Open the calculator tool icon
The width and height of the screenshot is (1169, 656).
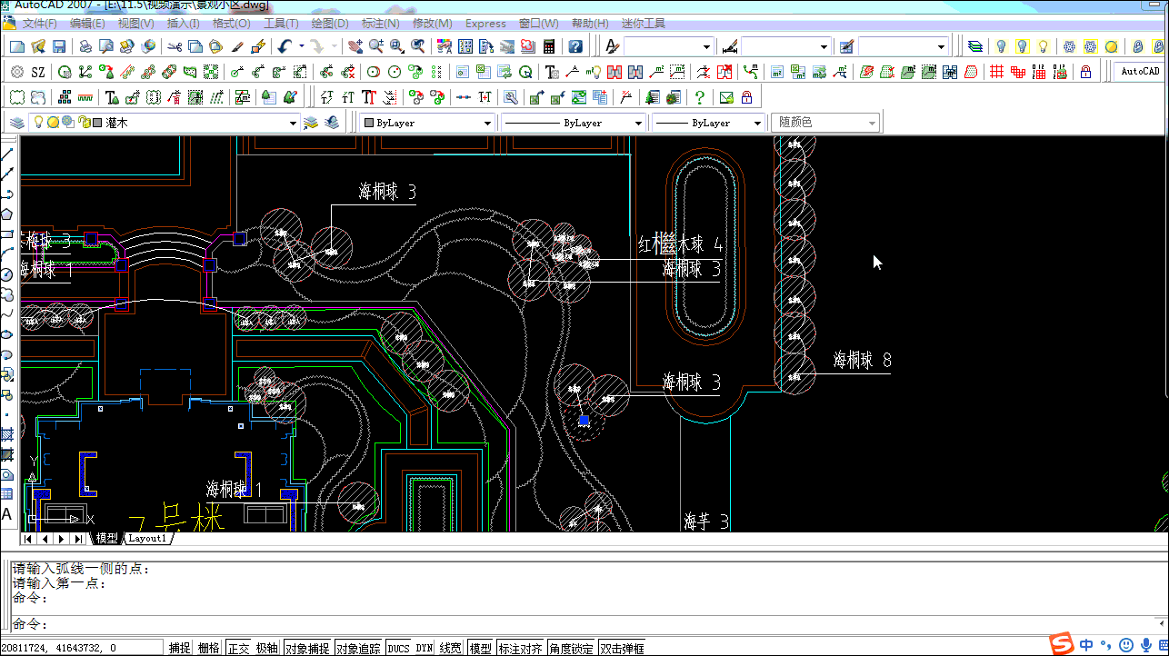click(x=549, y=46)
